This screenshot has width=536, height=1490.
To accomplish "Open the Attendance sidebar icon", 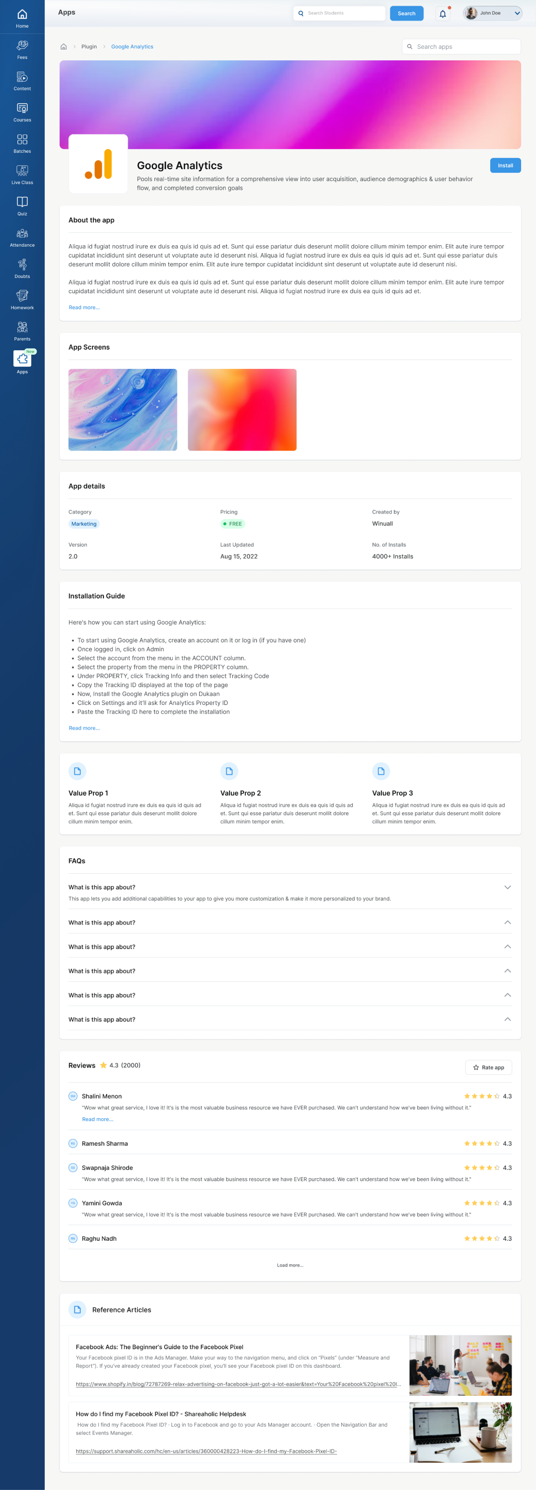I will (22, 233).
